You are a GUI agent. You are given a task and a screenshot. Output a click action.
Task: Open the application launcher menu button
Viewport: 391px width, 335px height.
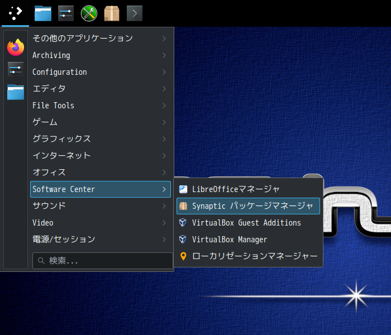15,13
